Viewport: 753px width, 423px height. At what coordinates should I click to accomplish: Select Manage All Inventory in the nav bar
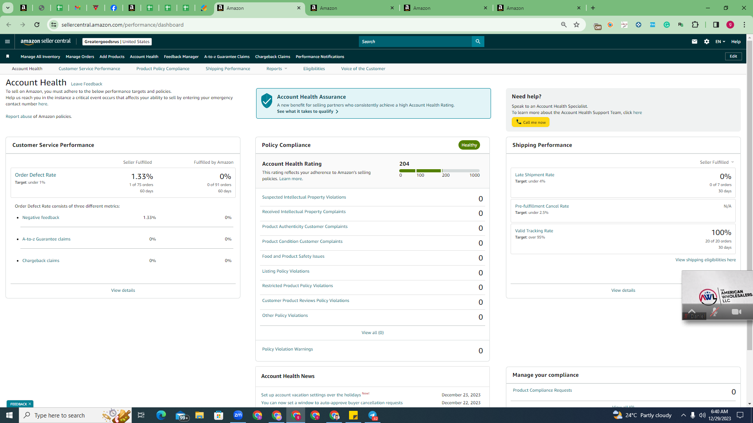40,57
